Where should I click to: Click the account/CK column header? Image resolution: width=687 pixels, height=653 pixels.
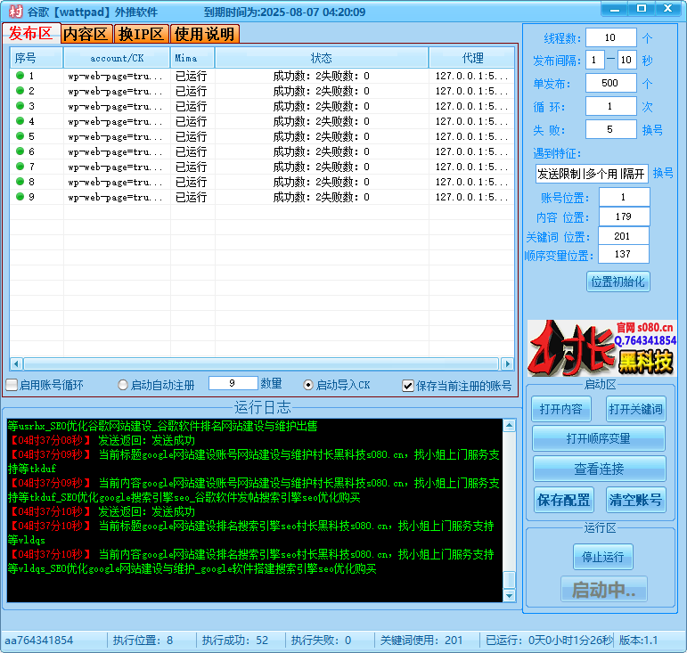[117, 58]
